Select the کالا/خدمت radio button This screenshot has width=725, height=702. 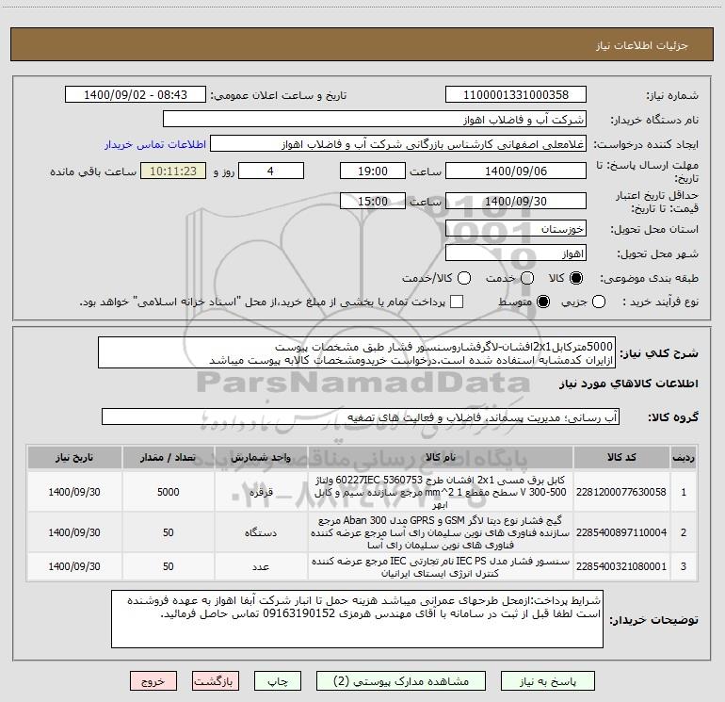coord(464,278)
